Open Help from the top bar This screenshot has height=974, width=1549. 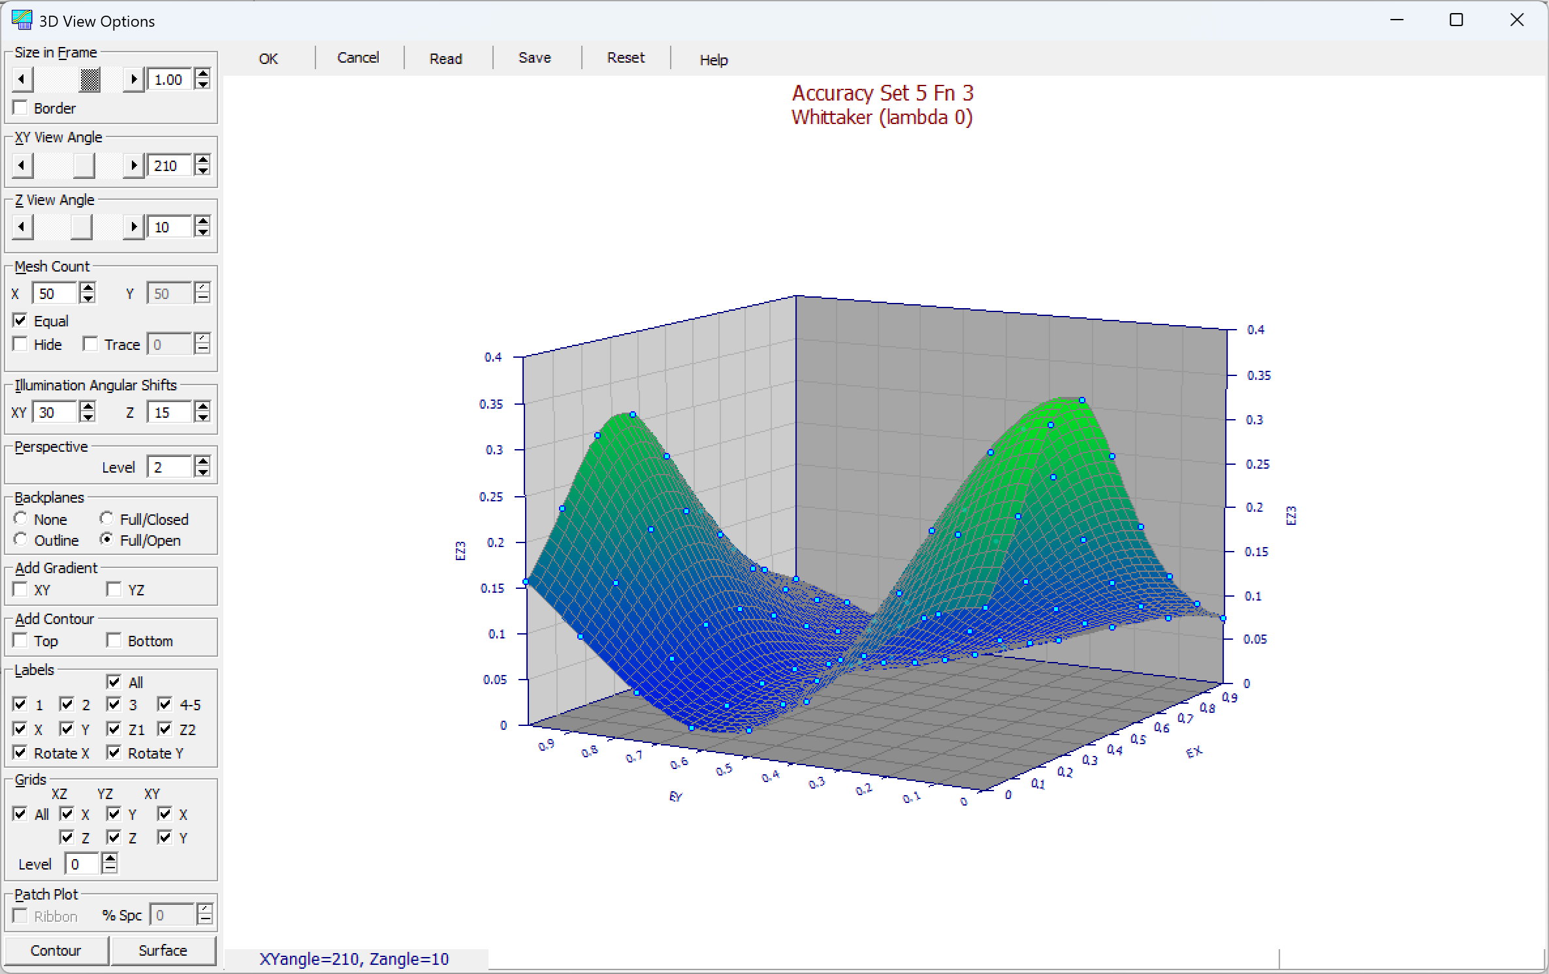click(714, 59)
